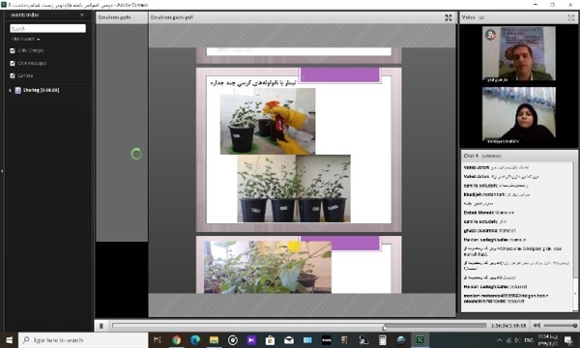Open the Windows notification center

(568, 340)
